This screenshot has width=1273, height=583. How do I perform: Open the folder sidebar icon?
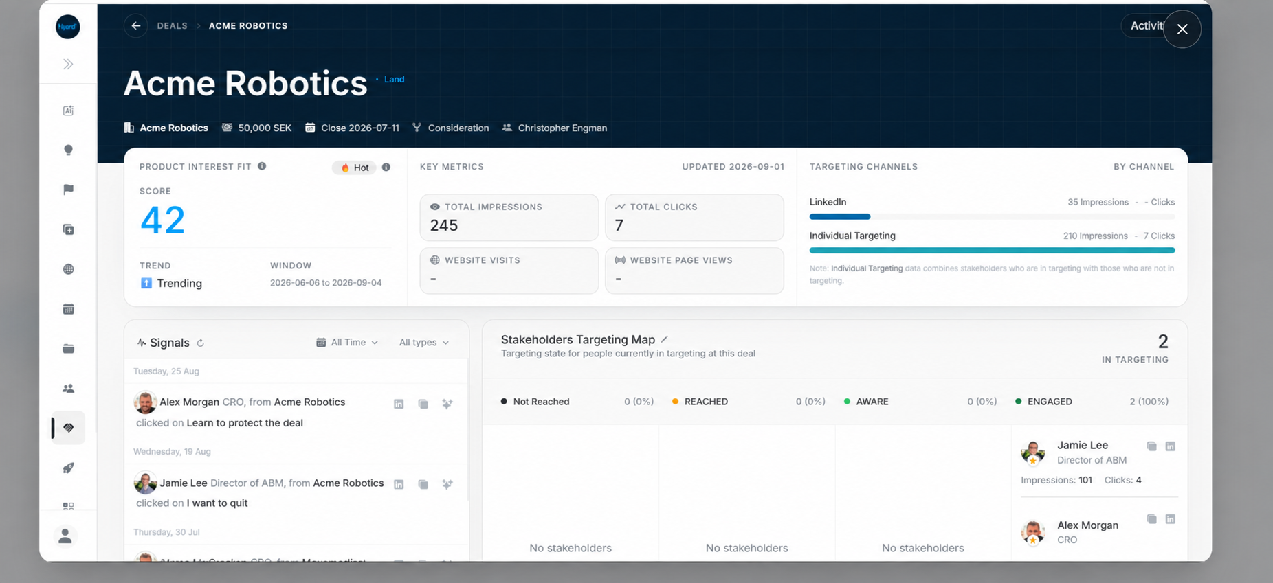[x=68, y=349]
